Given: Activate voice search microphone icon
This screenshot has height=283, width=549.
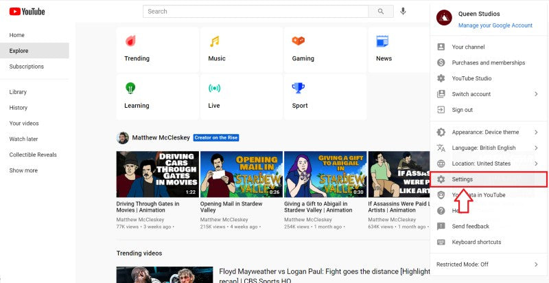Looking at the screenshot, I should 403,11.
